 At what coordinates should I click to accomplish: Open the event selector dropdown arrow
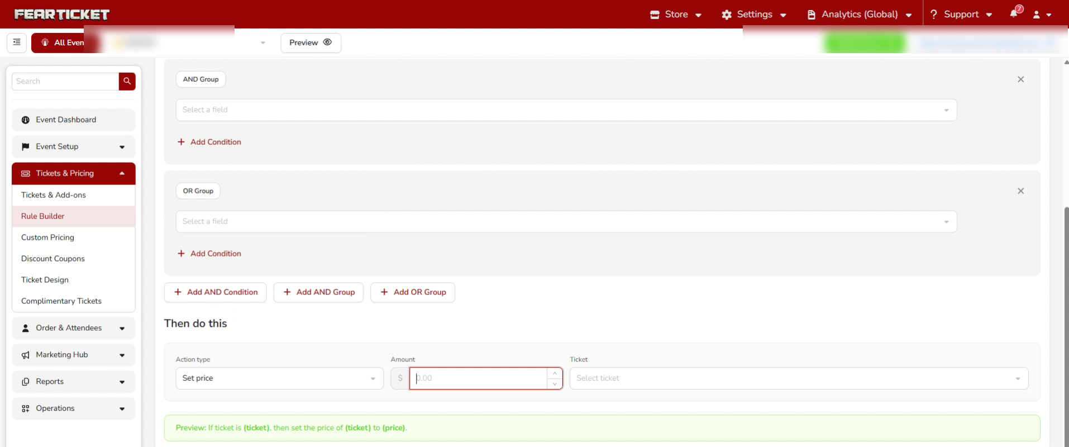[263, 43]
